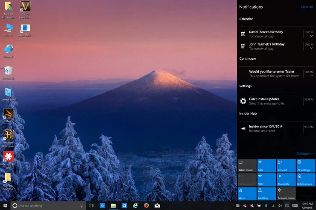The width and height of the screenshot is (316, 210).
Task: Open John Taschek's birthday notification
Action: coord(276,46)
